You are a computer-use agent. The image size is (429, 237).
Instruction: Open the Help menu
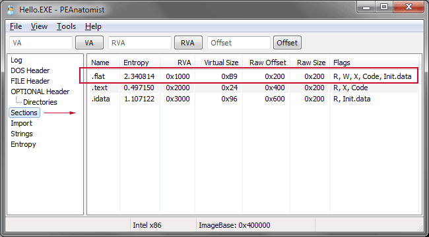click(93, 26)
